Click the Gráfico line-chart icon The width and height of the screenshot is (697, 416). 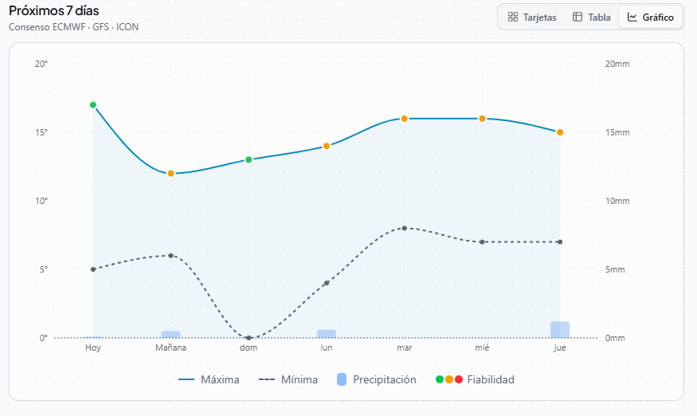[632, 17]
